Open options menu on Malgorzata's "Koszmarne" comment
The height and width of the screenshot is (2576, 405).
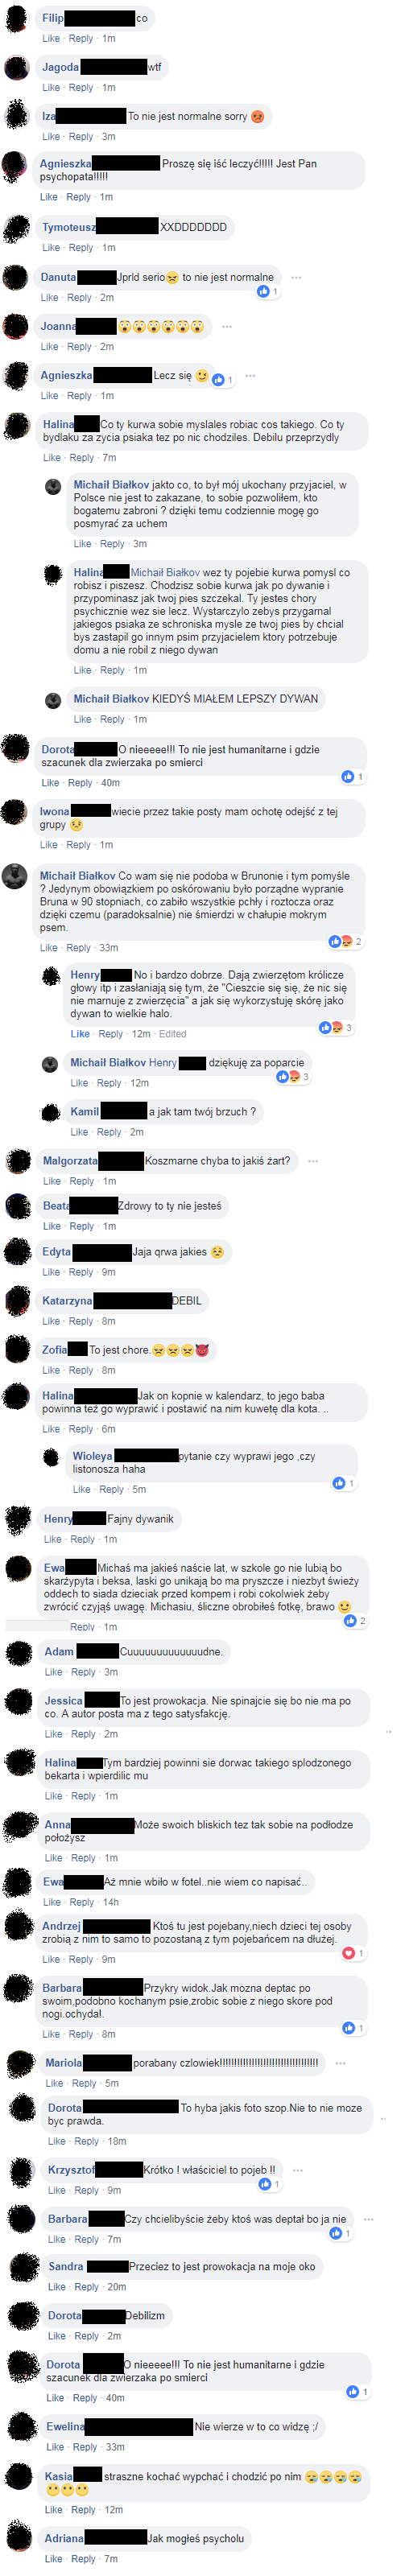click(313, 1161)
